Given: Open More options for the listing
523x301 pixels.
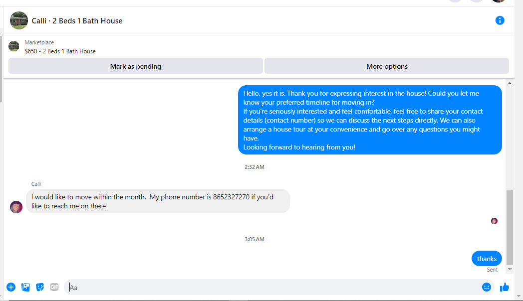Looking at the screenshot, I should click(387, 66).
